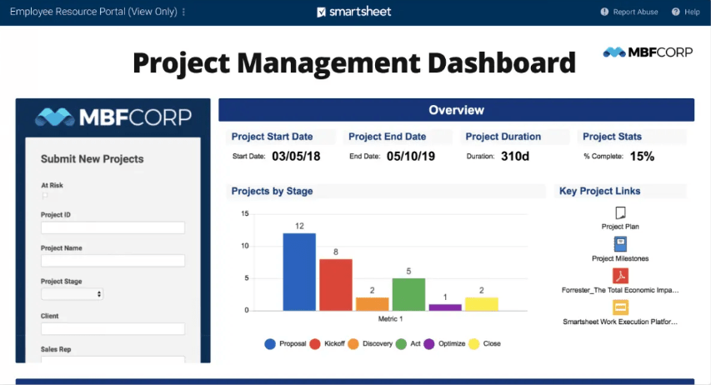The width and height of the screenshot is (711, 385).
Task: Open the Project Stage dropdown
Action: click(72, 294)
